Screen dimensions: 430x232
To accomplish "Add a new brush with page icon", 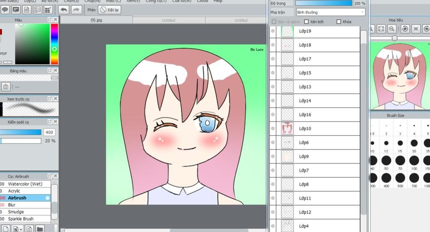I will click(x=6, y=229).
